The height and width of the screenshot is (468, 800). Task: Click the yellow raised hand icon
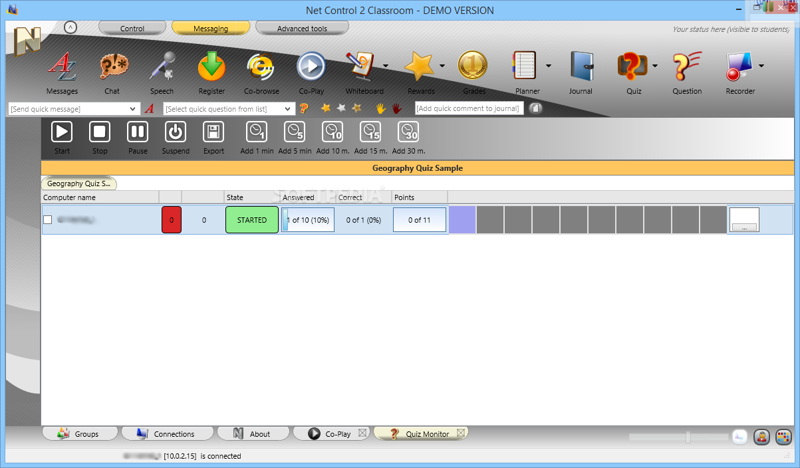click(380, 108)
